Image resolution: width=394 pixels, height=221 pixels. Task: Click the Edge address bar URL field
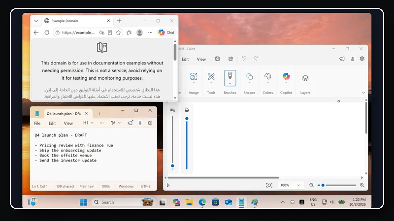78,32
